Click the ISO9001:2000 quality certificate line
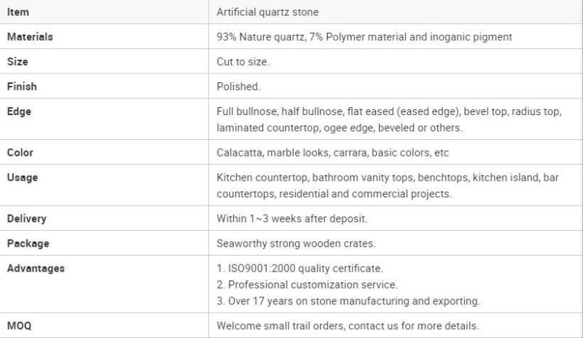Viewport: 583px width, 338px height. [x=300, y=269]
